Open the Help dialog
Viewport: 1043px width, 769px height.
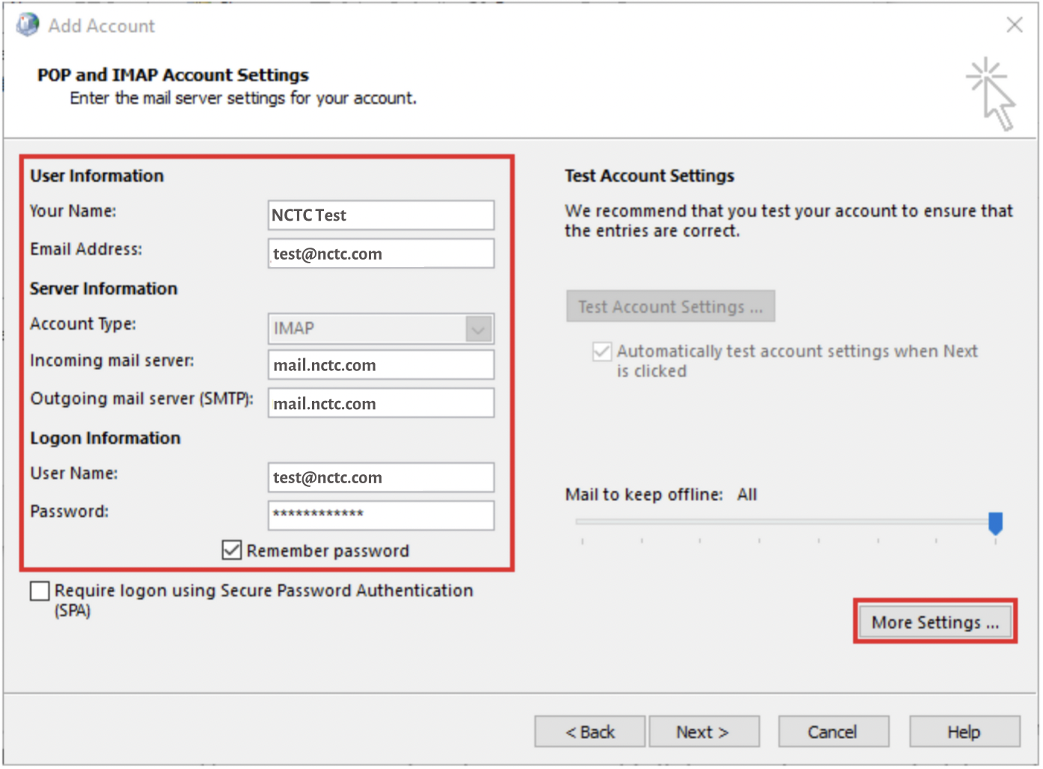pyautogui.click(x=964, y=732)
